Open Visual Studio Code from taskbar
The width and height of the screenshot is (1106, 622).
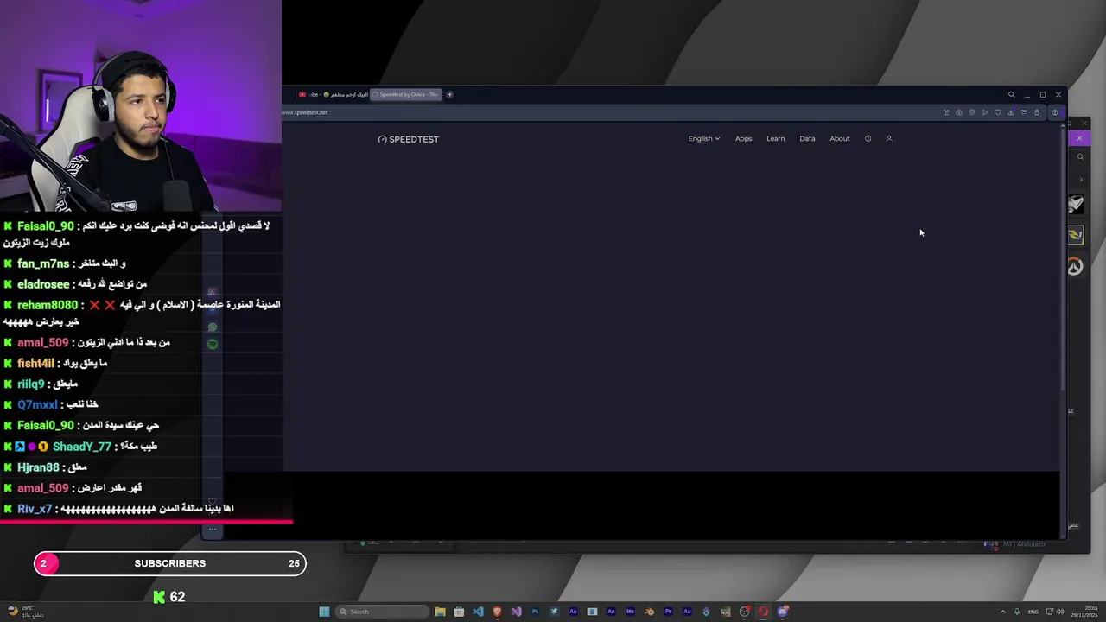click(478, 612)
